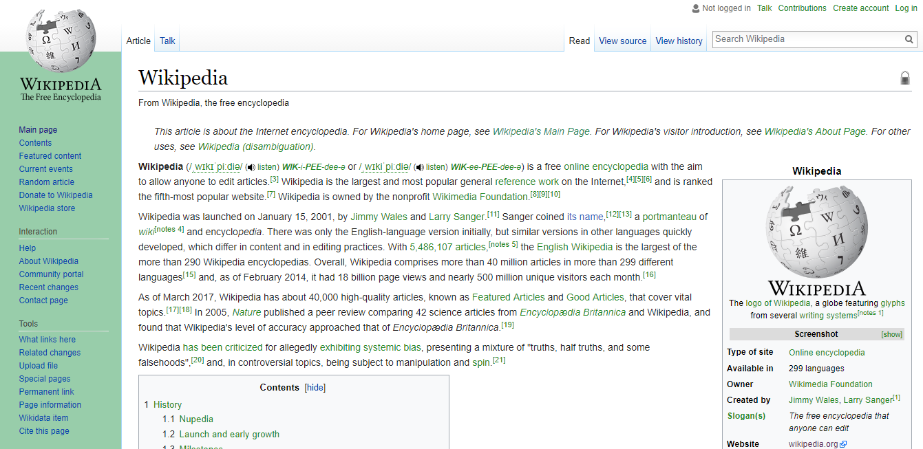Click the first speaker listen icon

(x=251, y=167)
